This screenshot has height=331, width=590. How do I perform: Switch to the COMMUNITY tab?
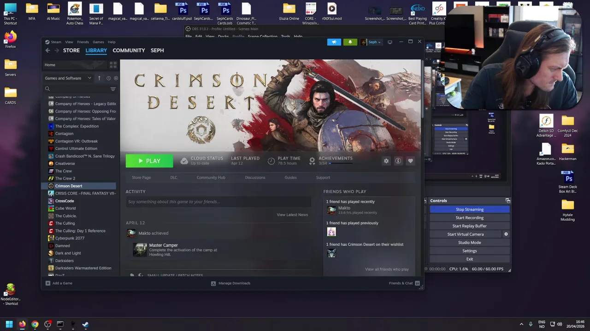[129, 51]
